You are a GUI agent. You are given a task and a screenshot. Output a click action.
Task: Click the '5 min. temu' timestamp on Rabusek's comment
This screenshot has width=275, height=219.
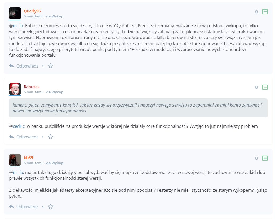pyautogui.click(x=34, y=92)
